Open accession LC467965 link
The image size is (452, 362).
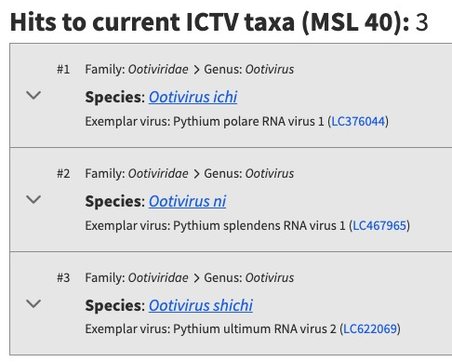coord(379,225)
